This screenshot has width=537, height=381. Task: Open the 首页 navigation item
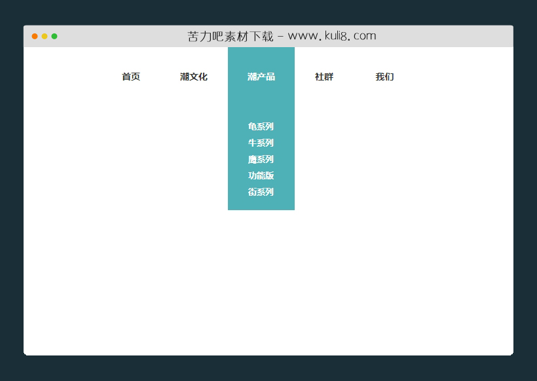tap(130, 77)
